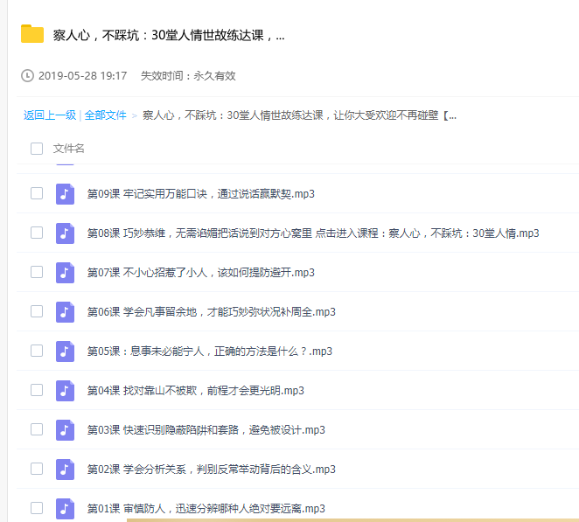The width and height of the screenshot is (579, 522).
Task: Click music icon of 第04课 file
Action: (x=65, y=391)
